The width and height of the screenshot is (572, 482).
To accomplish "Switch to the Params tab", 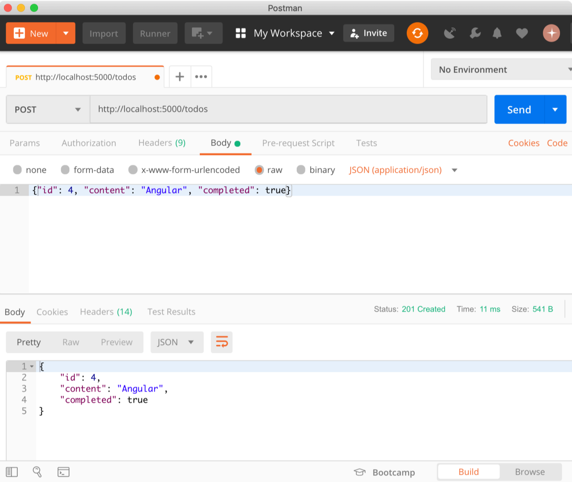I will pos(25,143).
